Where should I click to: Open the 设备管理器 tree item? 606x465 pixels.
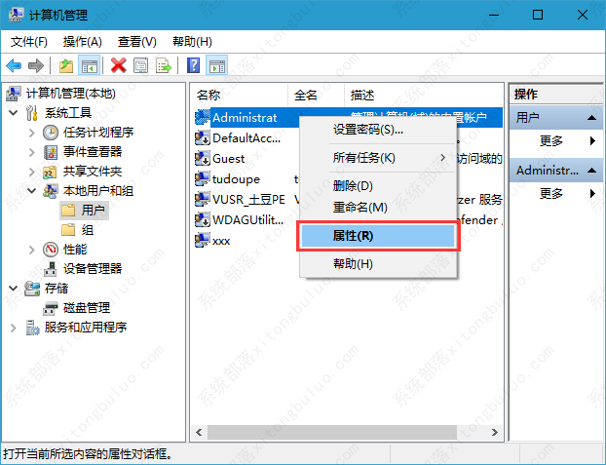[x=93, y=269]
